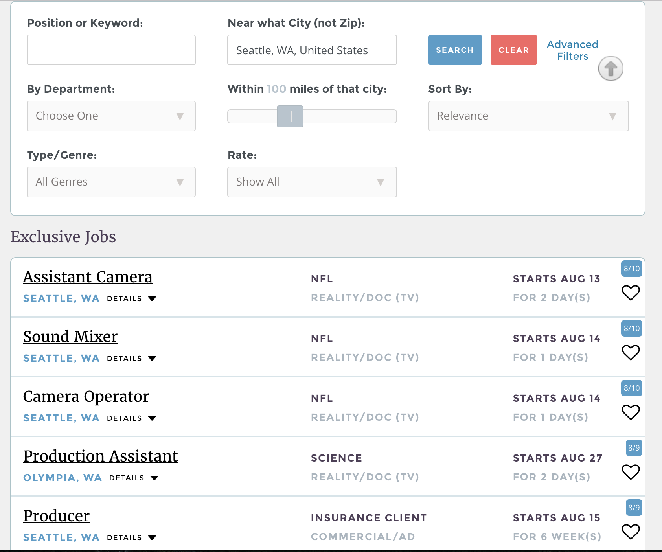Click For 6 Week(s) duration text

[x=557, y=537]
